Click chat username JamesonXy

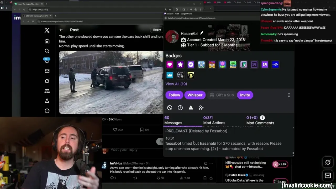click(x=269, y=34)
